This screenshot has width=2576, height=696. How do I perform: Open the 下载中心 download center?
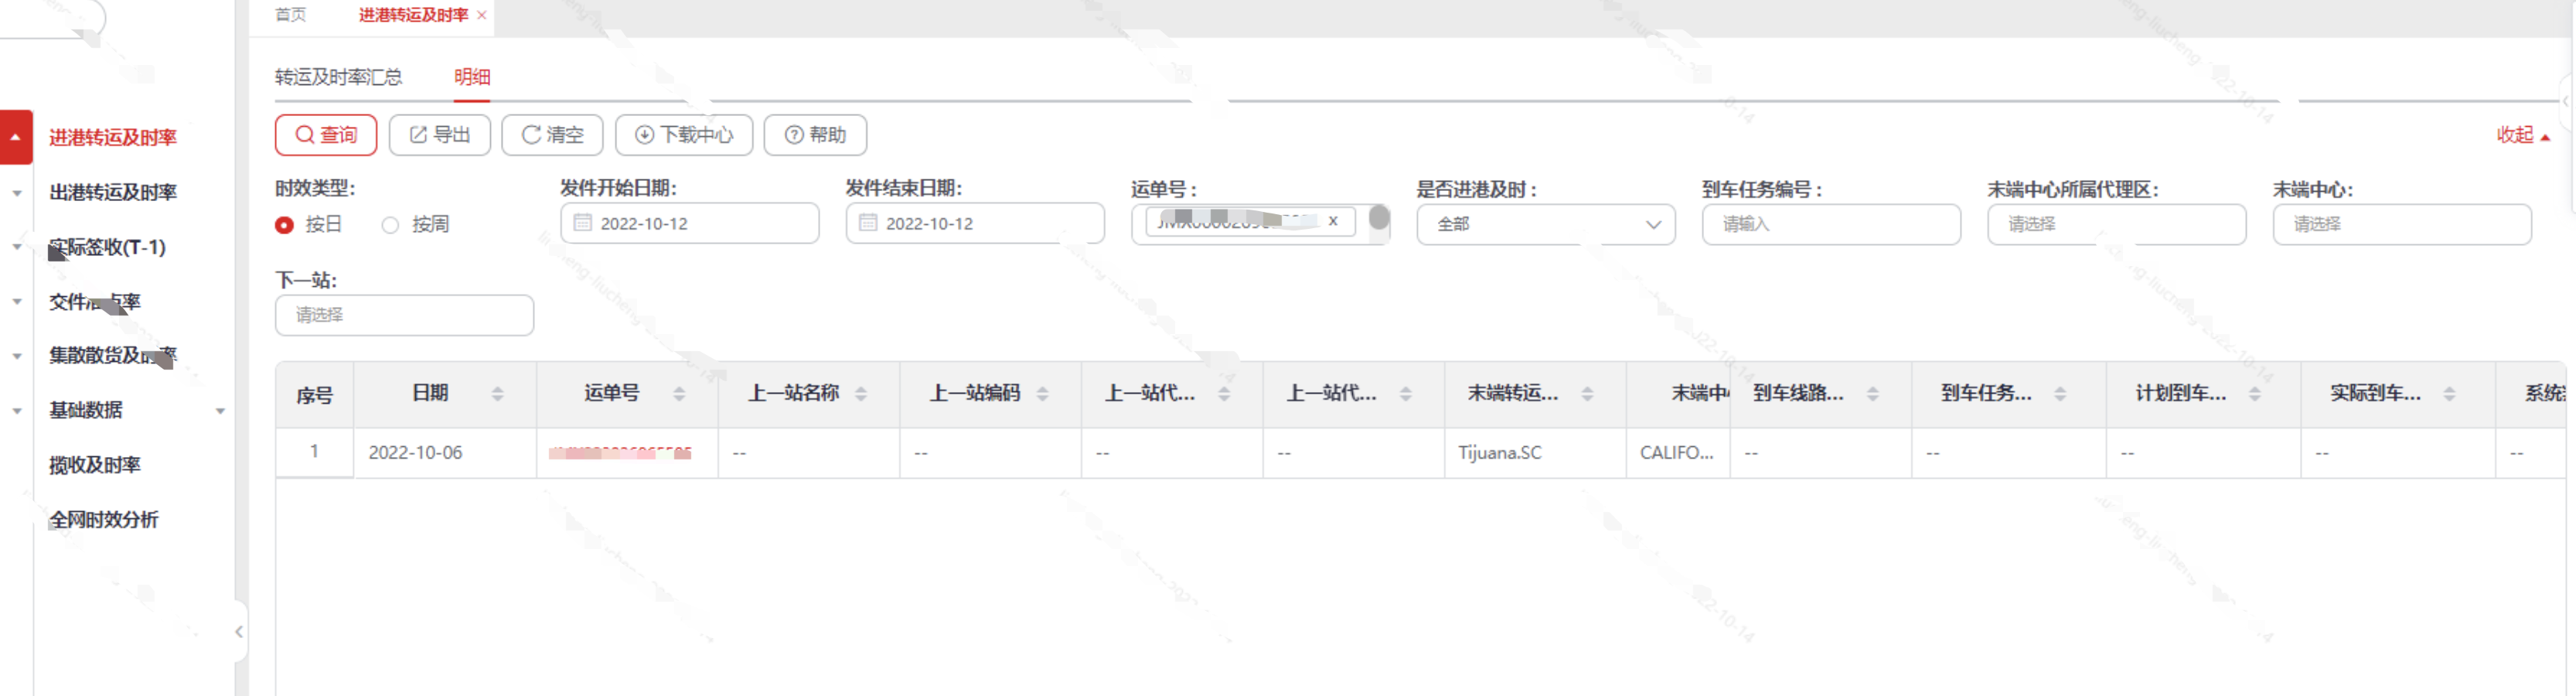pyautogui.click(x=684, y=135)
